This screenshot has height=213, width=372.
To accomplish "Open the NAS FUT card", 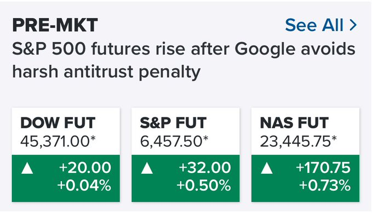I will click(305, 155).
